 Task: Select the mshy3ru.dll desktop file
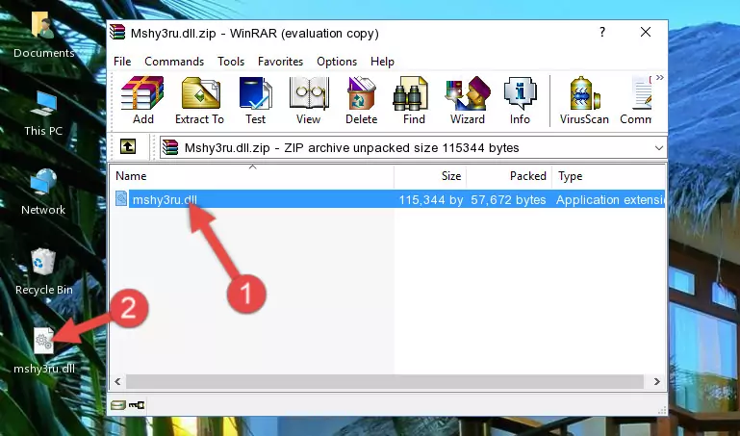coord(43,351)
